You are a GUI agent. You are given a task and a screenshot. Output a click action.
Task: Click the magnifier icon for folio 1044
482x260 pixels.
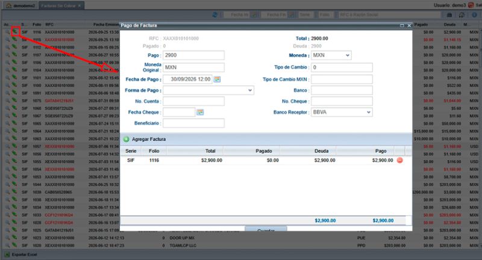(7, 185)
